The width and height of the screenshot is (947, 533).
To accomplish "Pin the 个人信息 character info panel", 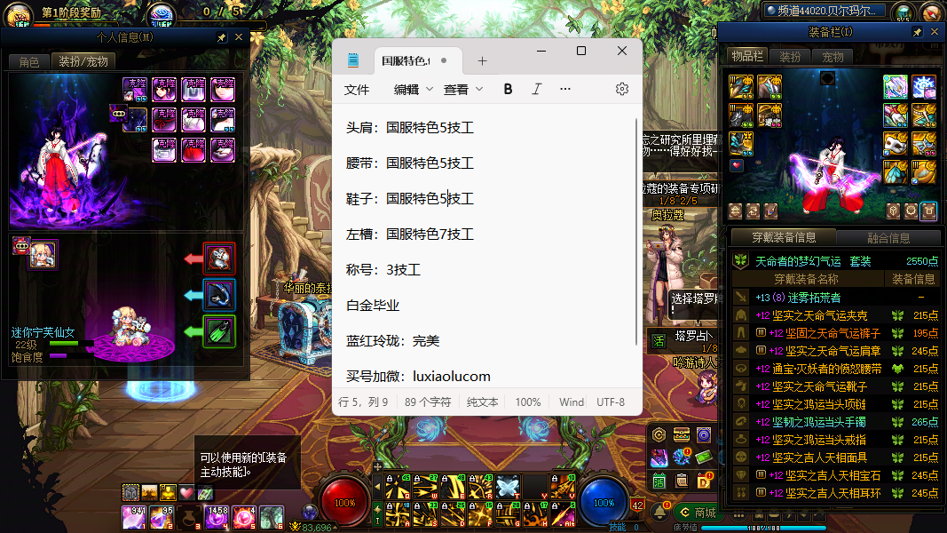I will [222, 38].
